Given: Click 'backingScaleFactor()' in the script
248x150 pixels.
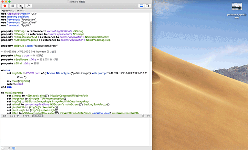Looking at the screenshot, I should tap(97, 104).
